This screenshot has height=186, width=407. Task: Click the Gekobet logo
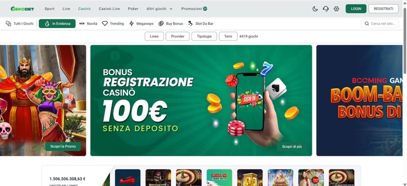point(22,9)
